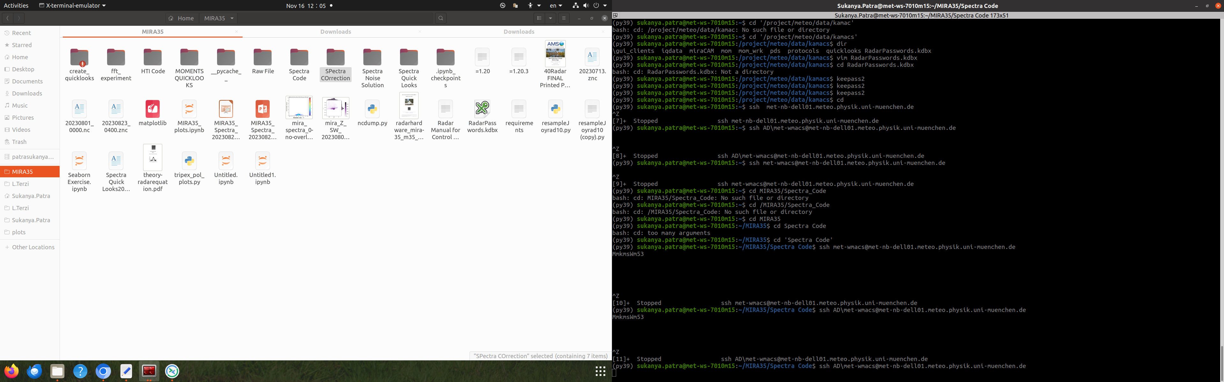Launch Thunderbird mail from the dock
This screenshot has width=1224, height=382.
pos(34,371)
